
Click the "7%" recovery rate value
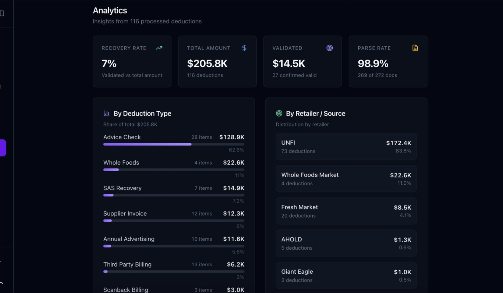(109, 64)
